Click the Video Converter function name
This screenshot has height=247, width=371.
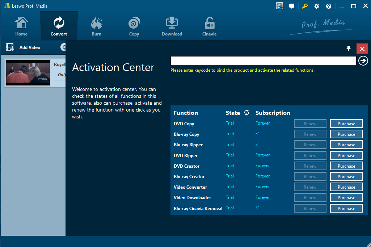pos(190,187)
